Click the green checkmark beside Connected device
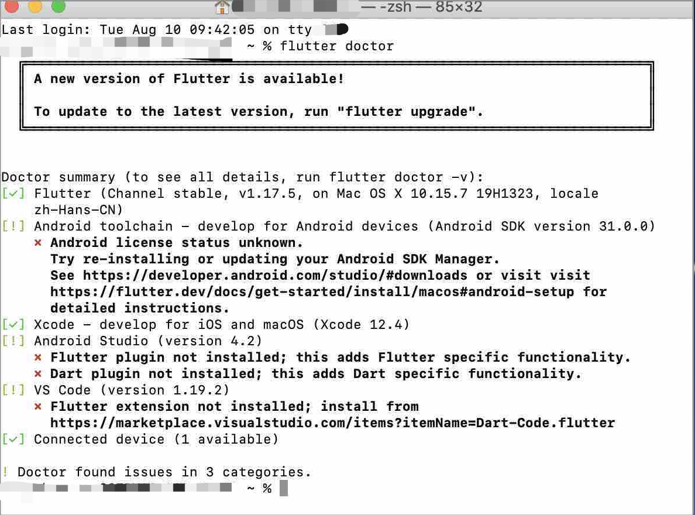Screen dimensions: 695x515 (13, 439)
